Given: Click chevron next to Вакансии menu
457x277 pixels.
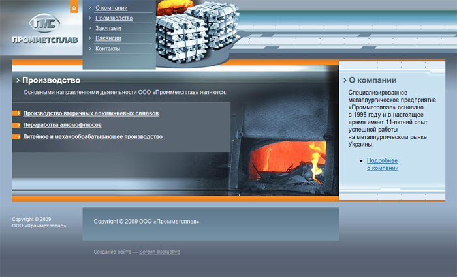Looking at the screenshot, I should [90, 38].
